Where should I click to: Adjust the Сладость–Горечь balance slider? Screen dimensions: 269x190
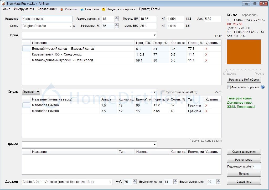(227, 70)
